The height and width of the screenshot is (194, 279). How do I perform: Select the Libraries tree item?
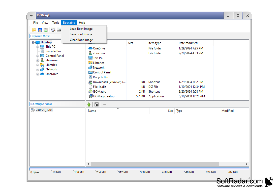pos(51,65)
